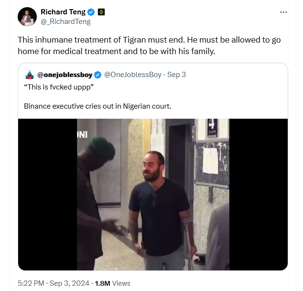Click the Binance affiliation badge icon
Viewport: 303px width, 291px height.
[101, 12]
